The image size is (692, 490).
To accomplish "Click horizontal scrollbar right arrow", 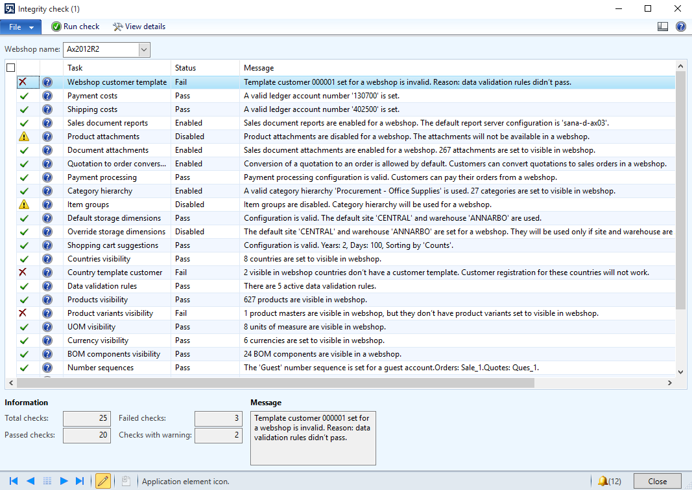I will click(x=670, y=383).
